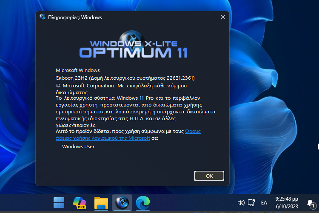Click the Windows X-Lite Optimum 11 logo
The image size is (319, 213).
(133, 45)
